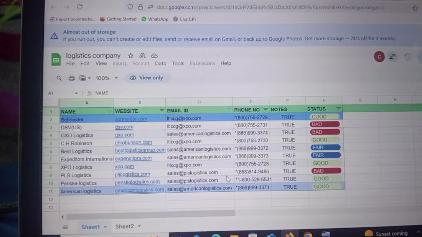Open the PHONE NO column filter
Viewport: 422px width, 237px height.
click(x=265, y=109)
